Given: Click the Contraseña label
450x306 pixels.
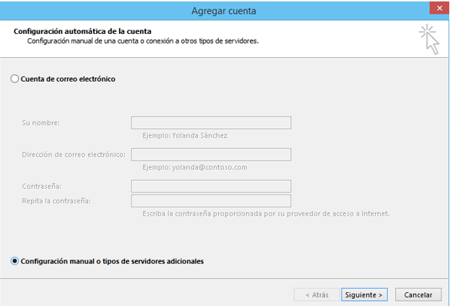Looking at the screenshot, I should pyautogui.click(x=42, y=187).
